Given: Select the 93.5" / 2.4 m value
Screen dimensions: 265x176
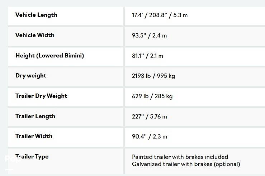Looking at the screenshot, I should pyautogui.click(x=149, y=36).
